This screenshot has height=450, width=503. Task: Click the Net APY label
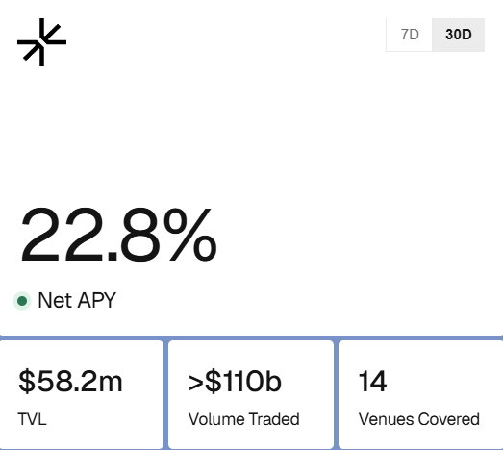pos(77,301)
